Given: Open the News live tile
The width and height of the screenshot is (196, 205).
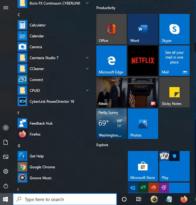Looking at the screenshot, I should [127, 92].
